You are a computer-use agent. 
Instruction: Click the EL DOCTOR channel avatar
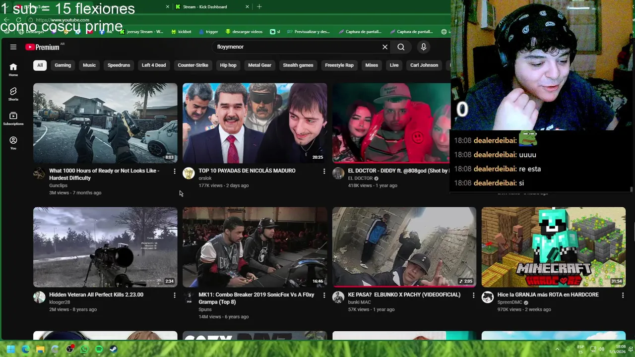pos(338,173)
